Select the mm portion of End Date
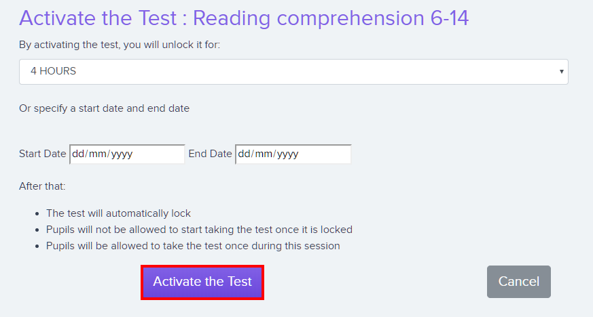 tap(264, 154)
